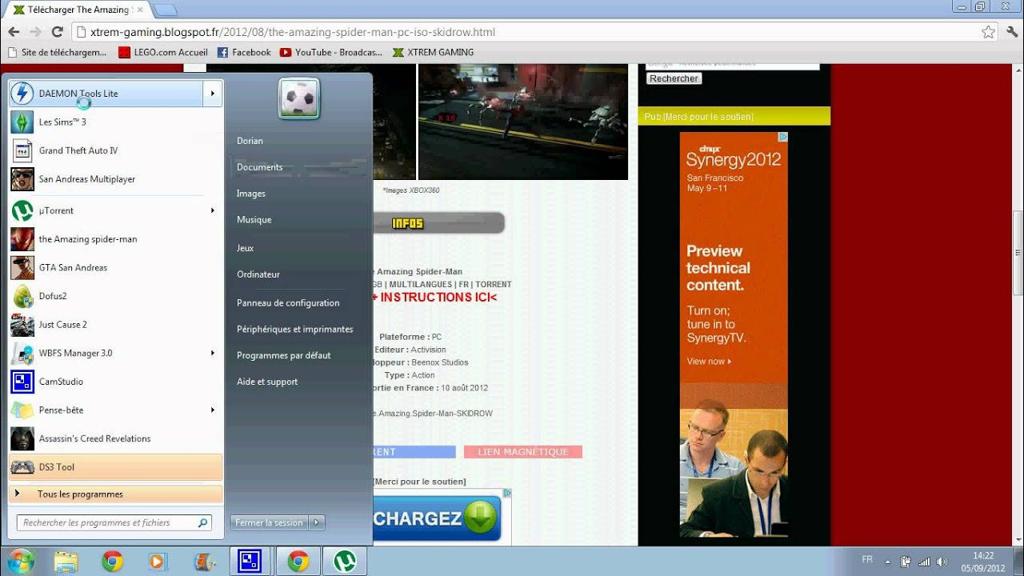Screen dimensions: 1024x576
Task: Open Périphériques et imprimantes
Action: pos(294,330)
